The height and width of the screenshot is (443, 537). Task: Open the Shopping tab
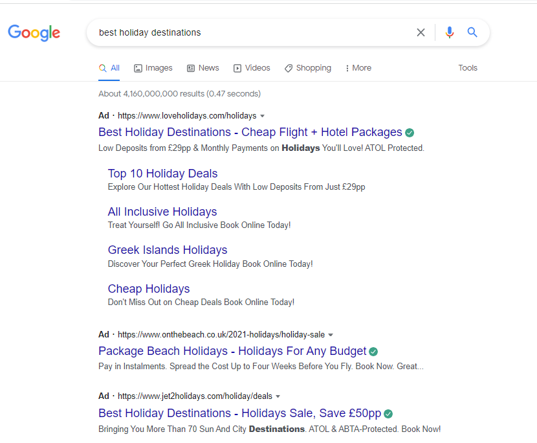click(308, 68)
